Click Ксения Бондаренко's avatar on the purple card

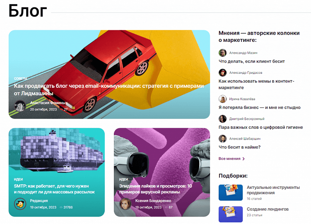click(x=125, y=204)
